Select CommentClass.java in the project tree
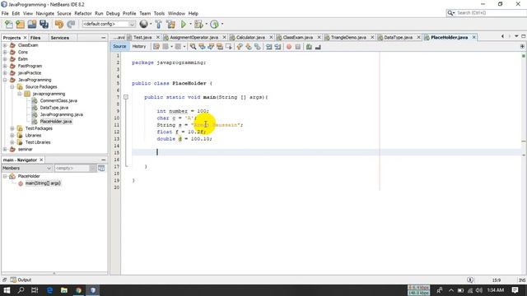The image size is (527, 296). [58, 100]
